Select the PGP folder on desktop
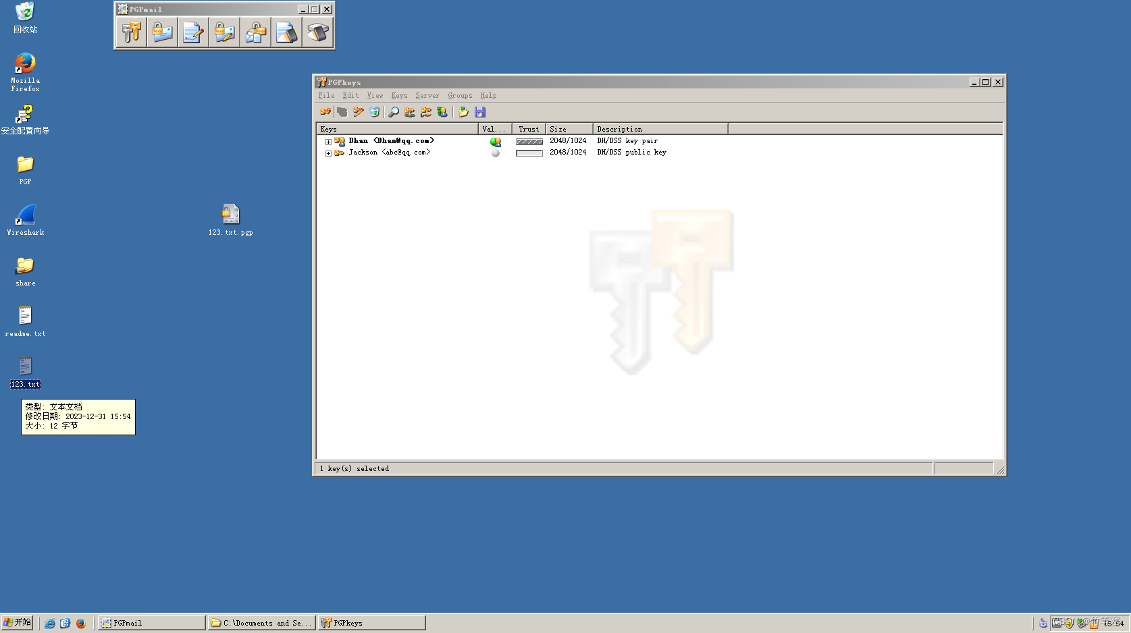 pos(25,170)
